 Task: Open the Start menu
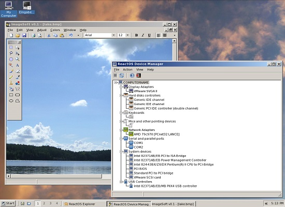[8, 203]
